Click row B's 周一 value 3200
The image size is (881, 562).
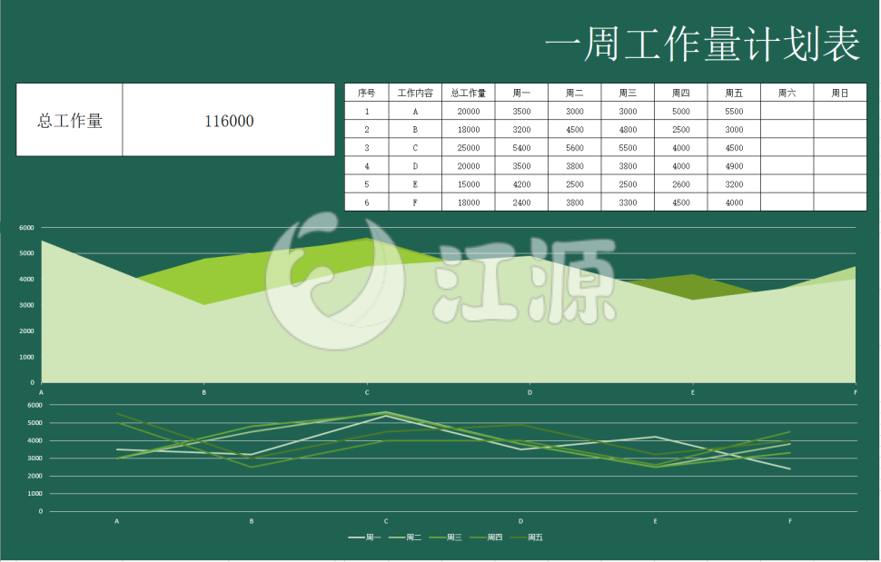click(521, 129)
